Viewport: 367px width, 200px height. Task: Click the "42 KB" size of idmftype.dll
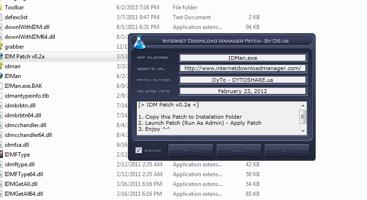(x=253, y=164)
